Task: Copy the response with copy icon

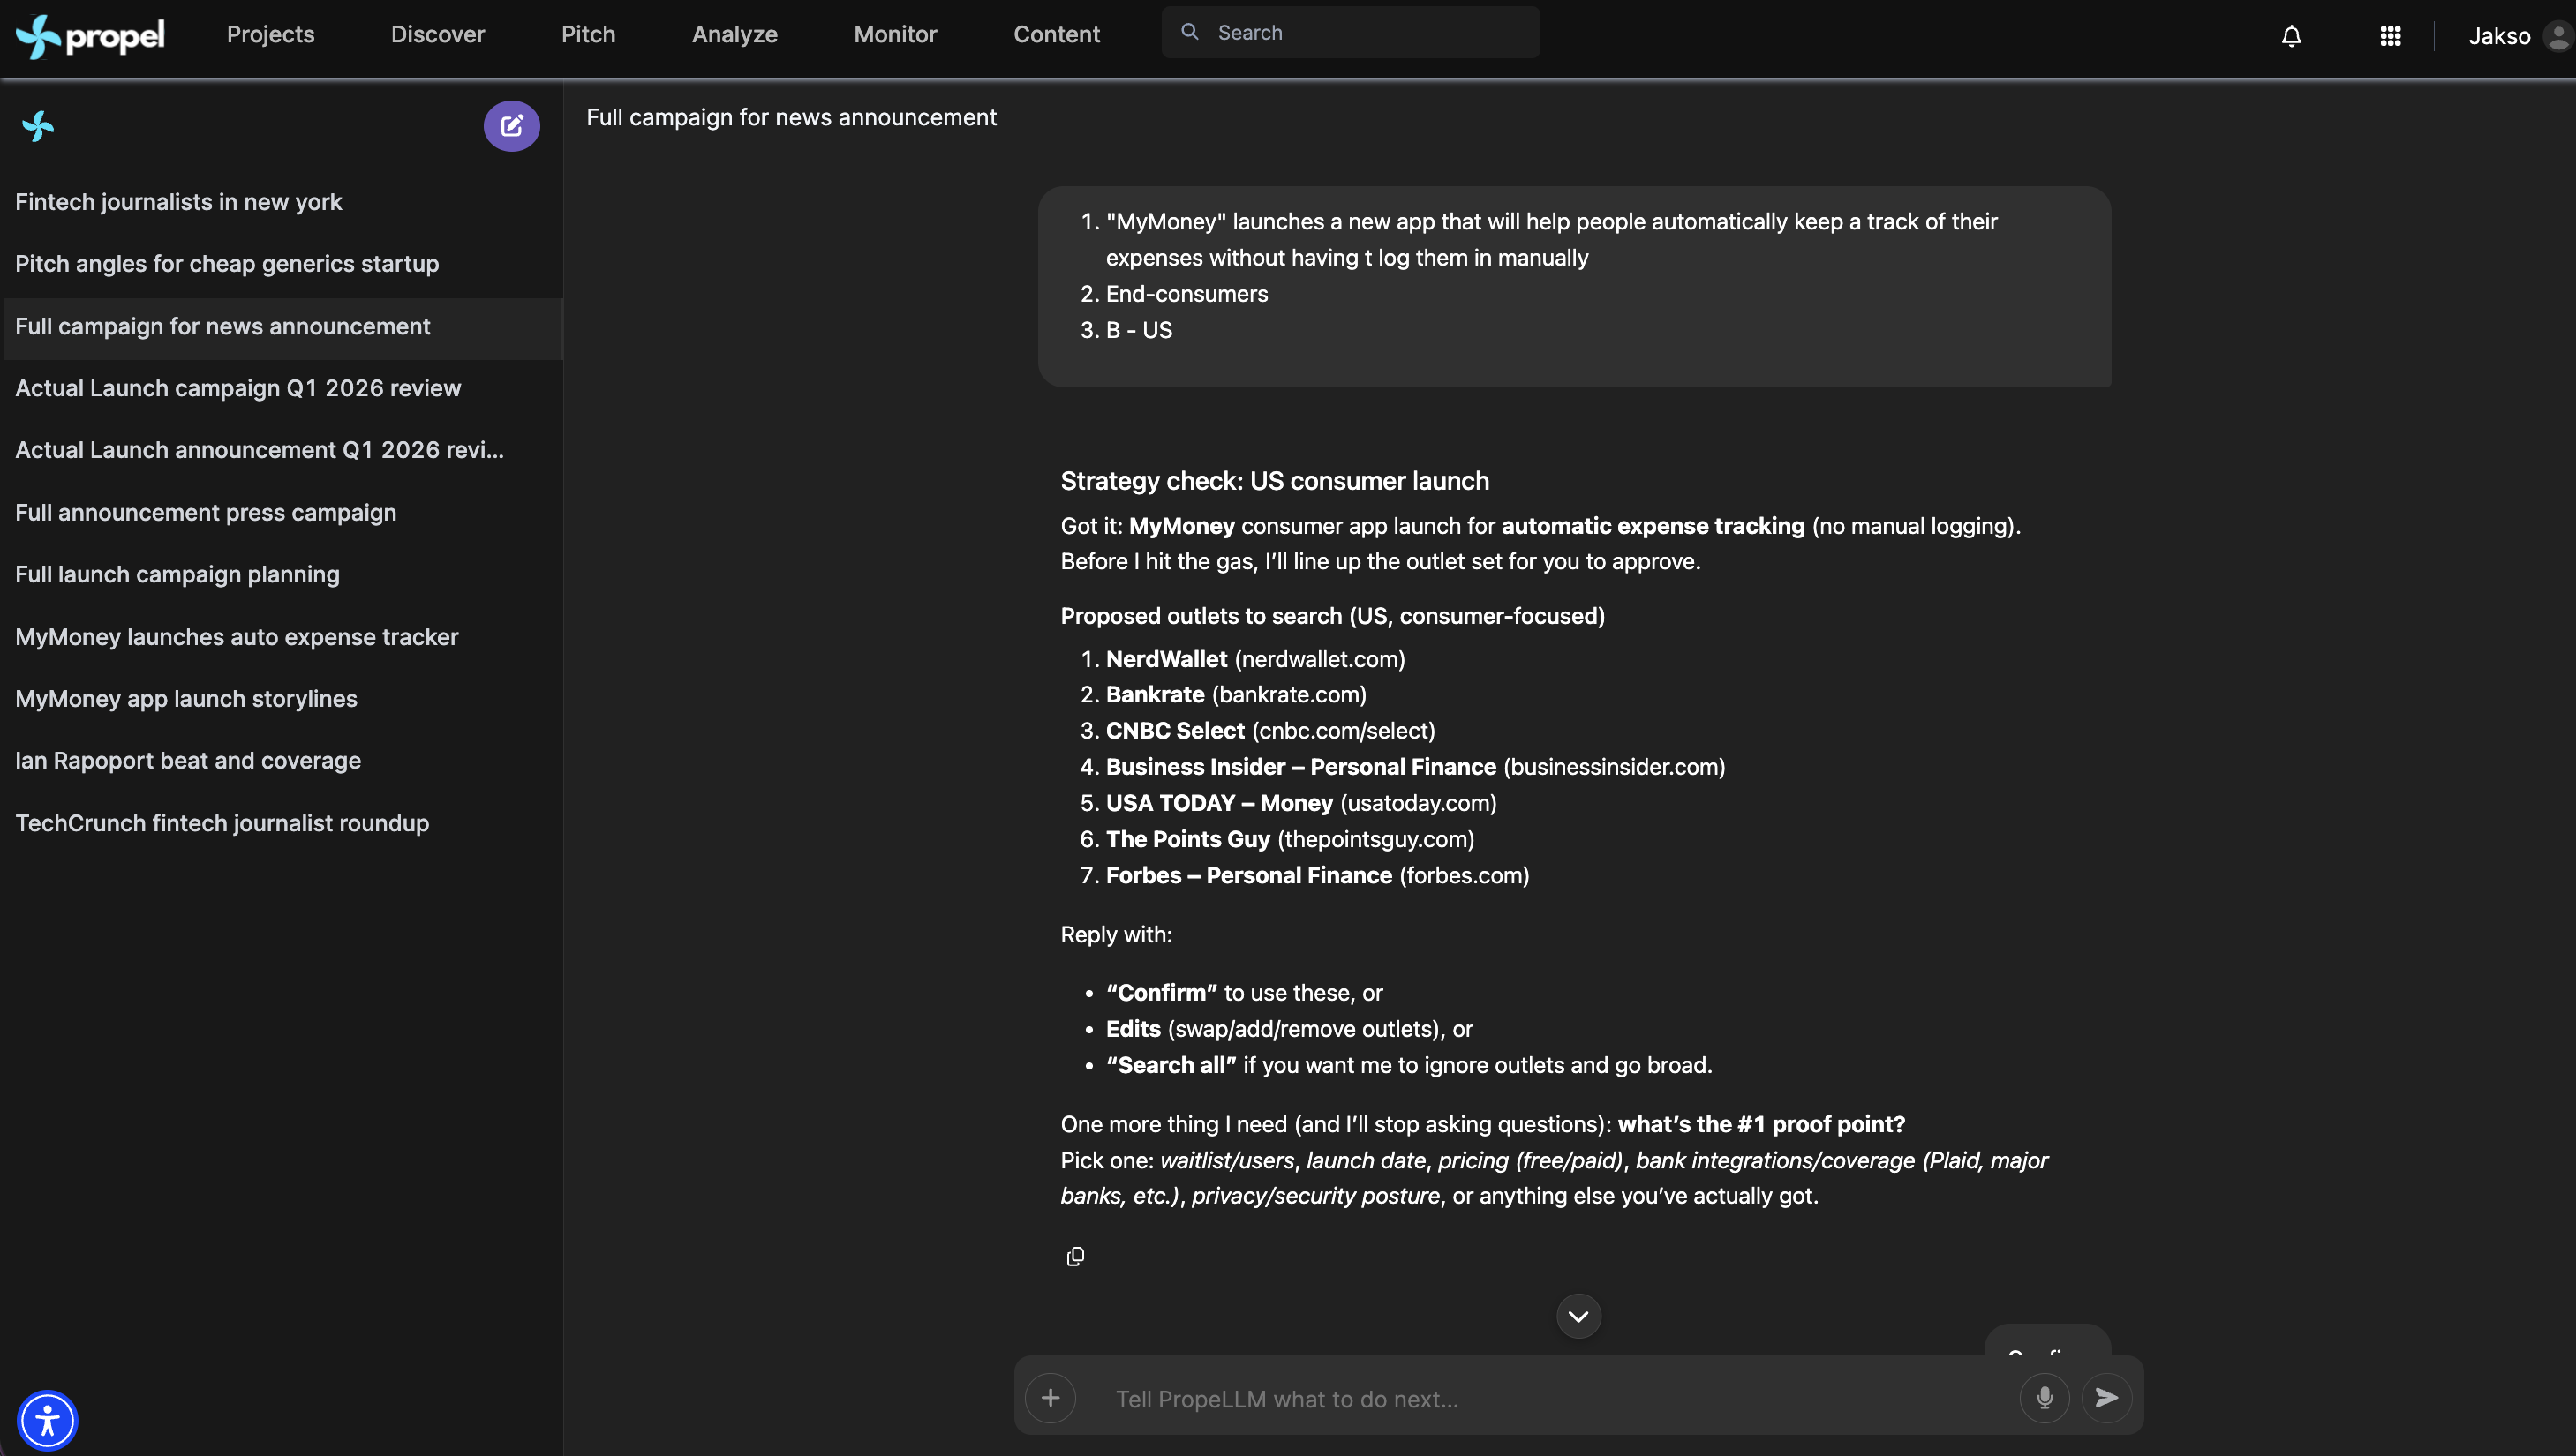Action: 1075,1256
